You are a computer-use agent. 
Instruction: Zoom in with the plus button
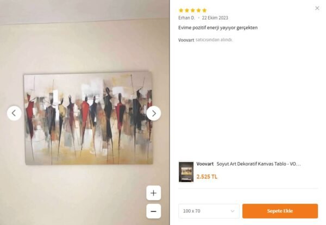click(153, 193)
